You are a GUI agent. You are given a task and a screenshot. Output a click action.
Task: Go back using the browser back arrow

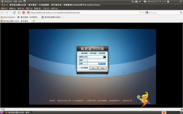pos(2,13)
